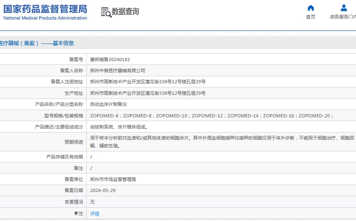Click the 无 value for 变更情况

pos(92,202)
